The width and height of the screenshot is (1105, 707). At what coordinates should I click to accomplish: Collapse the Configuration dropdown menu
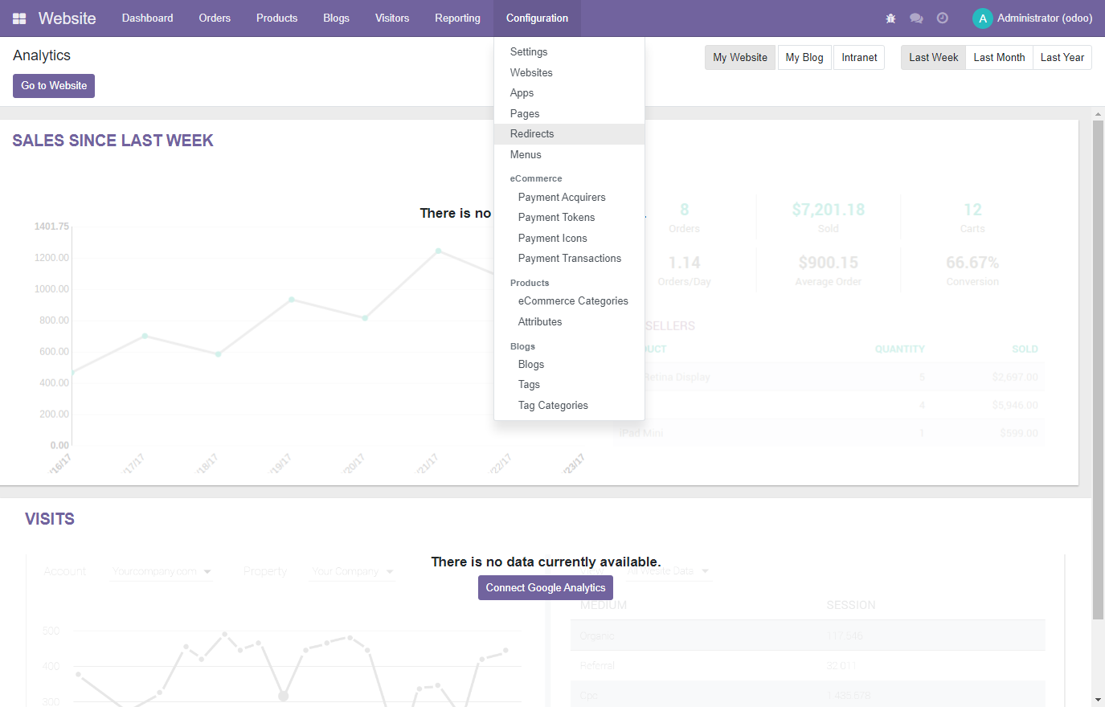[537, 18]
